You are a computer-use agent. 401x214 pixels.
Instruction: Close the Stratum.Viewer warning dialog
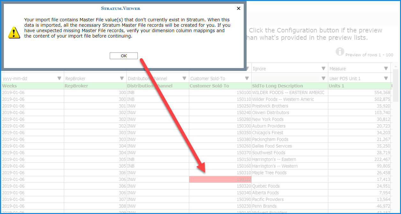[x=238, y=9]
